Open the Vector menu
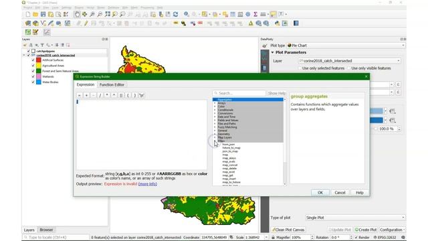Viewport: 428px width, 241px height. click(90, 7)
